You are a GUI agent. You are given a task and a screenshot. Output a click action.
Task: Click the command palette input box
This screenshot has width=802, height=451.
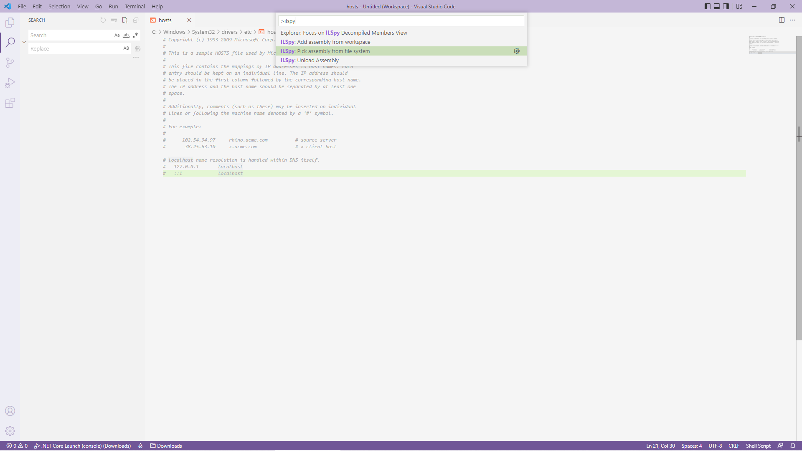pyautogui.click(x=401, y=21)
